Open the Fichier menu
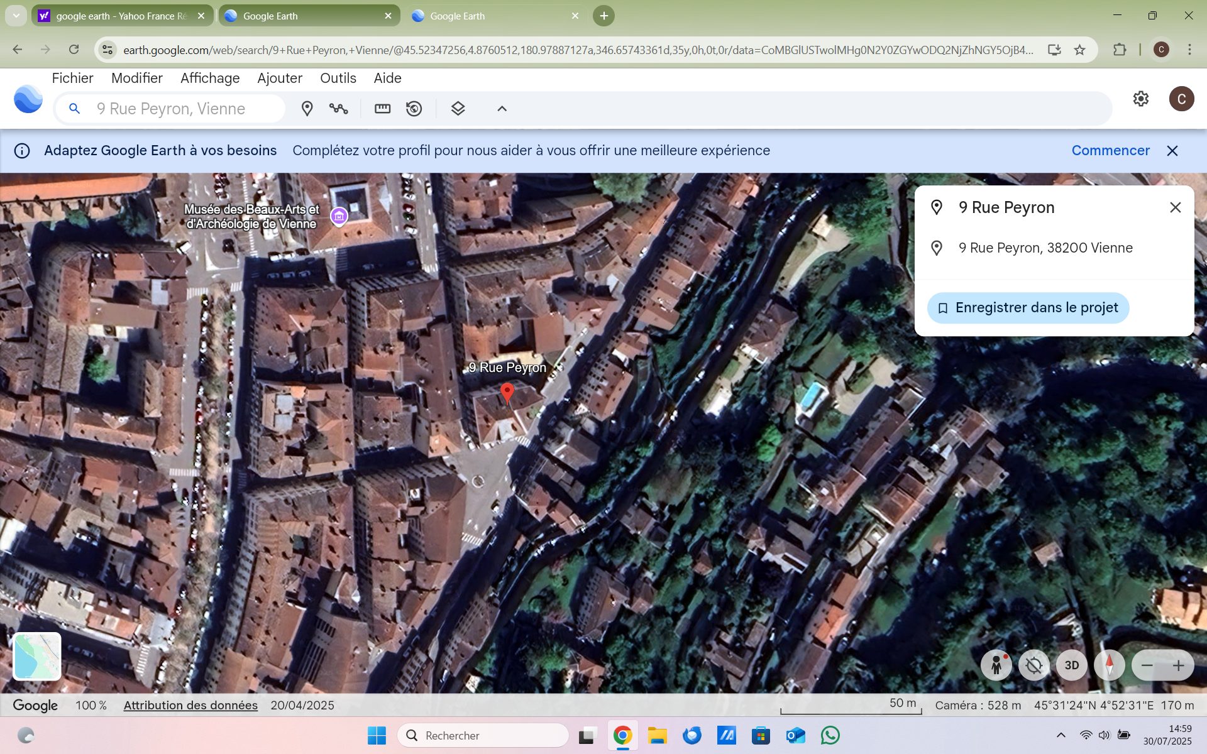Screen dimensions: 1207x754 tap(72, 78)
